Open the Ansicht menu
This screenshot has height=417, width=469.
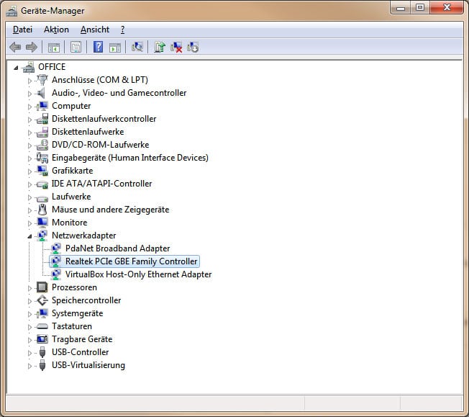click(95, 30)
